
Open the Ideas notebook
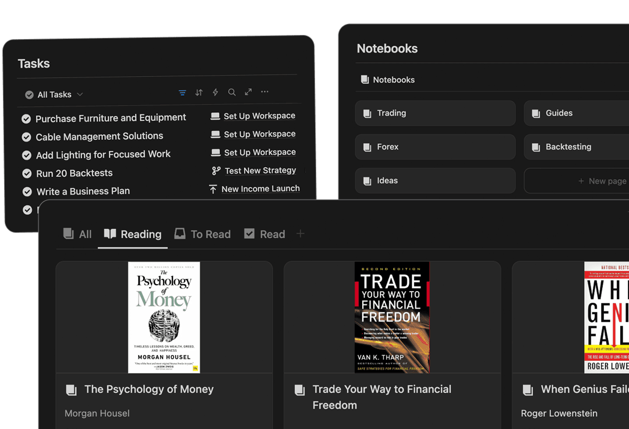coord(435,181)
